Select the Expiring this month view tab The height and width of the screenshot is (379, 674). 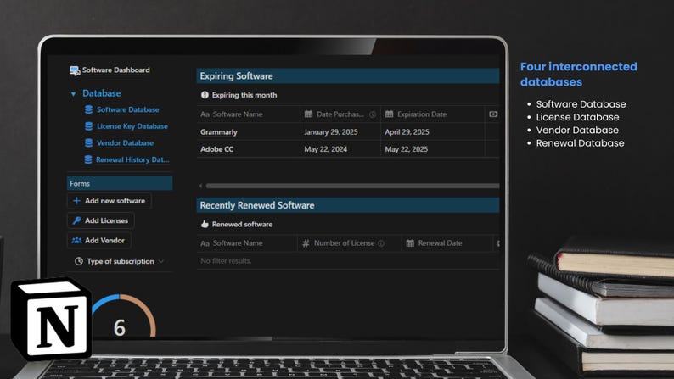point(239,95)
